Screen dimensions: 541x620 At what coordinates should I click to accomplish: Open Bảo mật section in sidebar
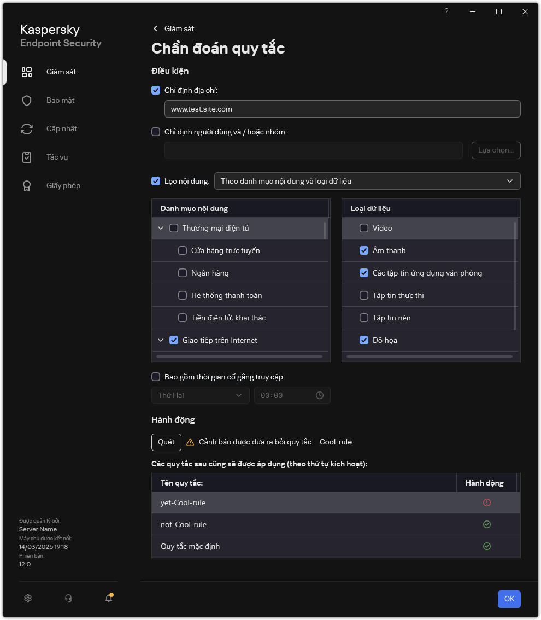click(60, 100)
